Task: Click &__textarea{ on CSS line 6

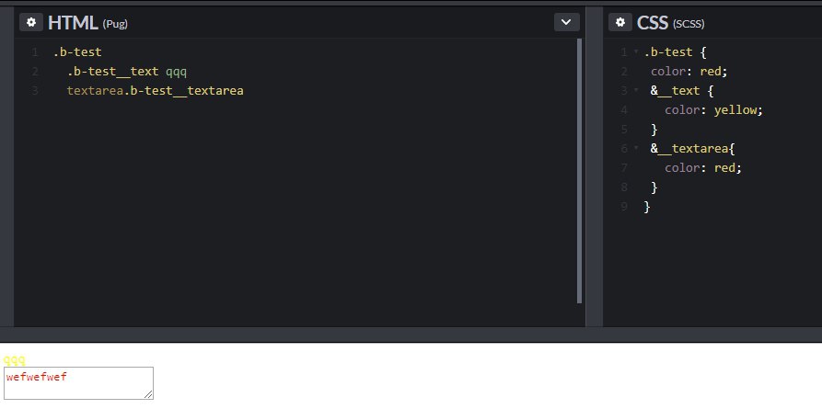Action: click(693, 149)
